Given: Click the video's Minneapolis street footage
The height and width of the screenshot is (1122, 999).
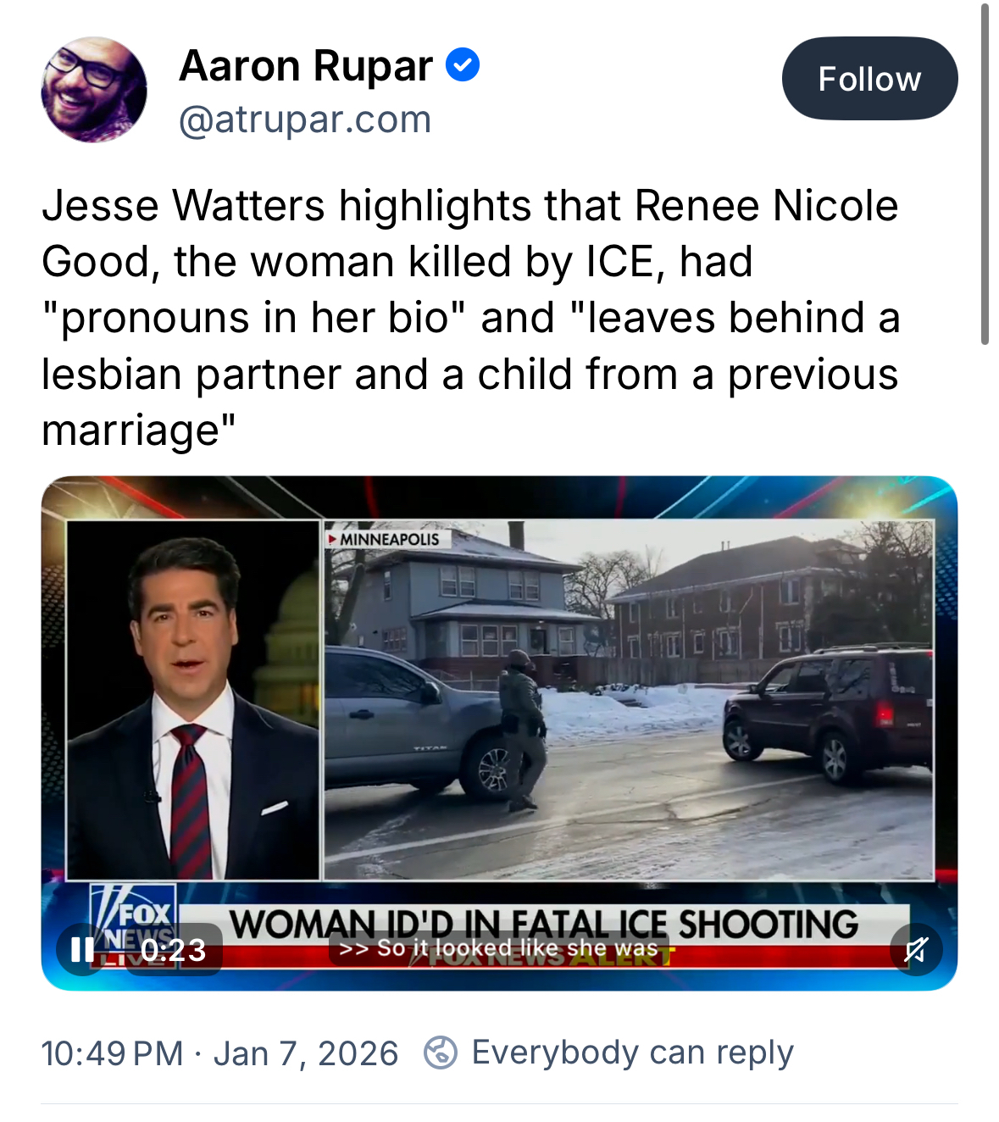Looking at the screenshot, I should (x=630, y=700).
